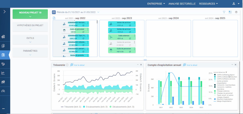This screenshot has width=243, height=114.
Task: Toggle Charges de personnel series
Action: (223, 93)
